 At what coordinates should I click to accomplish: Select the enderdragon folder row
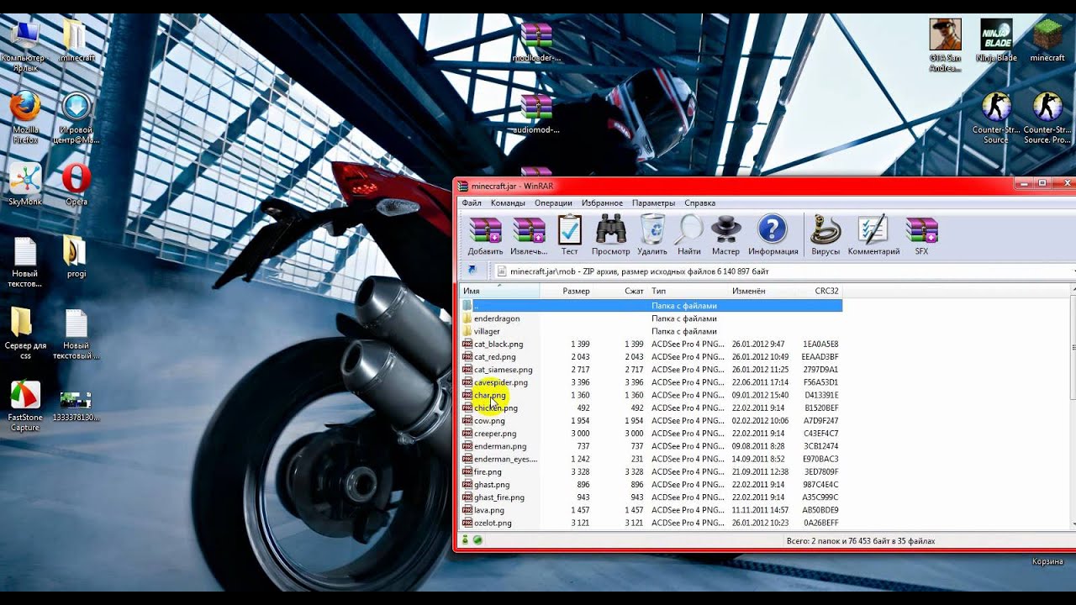pyautogui.click(x=651, y=318)
